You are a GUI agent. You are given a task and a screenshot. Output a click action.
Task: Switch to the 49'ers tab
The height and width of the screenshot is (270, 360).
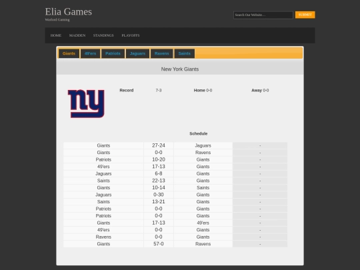[x=90, y=53]
